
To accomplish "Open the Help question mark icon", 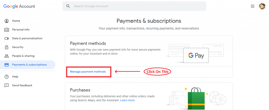I will coord(7,77).
